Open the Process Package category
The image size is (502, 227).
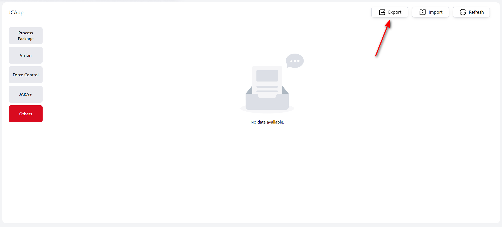pos(26,36)
